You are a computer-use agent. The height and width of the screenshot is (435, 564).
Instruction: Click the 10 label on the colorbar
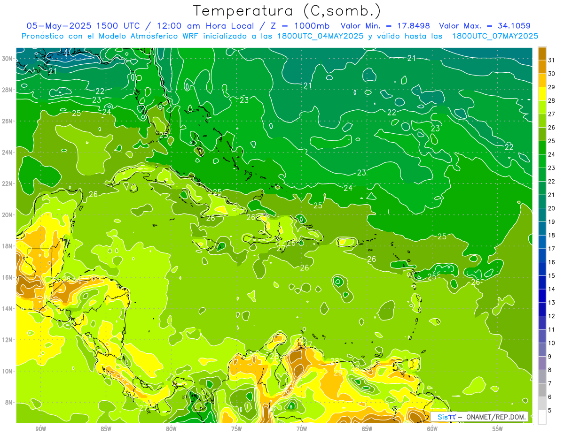tap(551, 343)
